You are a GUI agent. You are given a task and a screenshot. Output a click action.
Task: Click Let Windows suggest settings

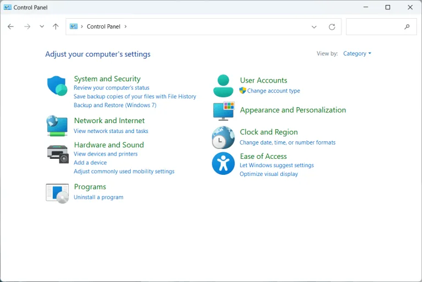point(277,165)
